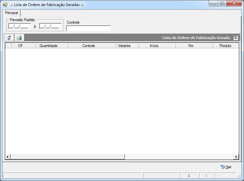
Task: Click the print icon in toolbar
Action: click(19, 37)
